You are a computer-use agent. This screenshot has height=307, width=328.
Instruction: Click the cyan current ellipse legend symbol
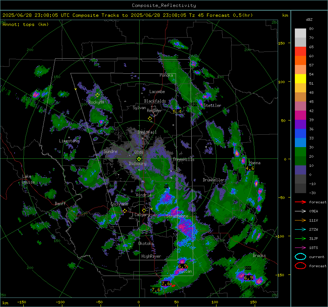[x=300, y=257]
